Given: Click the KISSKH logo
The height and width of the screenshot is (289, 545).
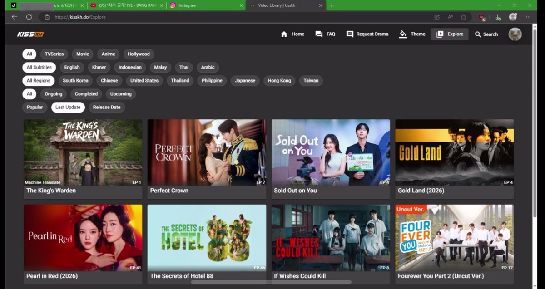Looking at the screenshot, I should [x=30, y=34].
